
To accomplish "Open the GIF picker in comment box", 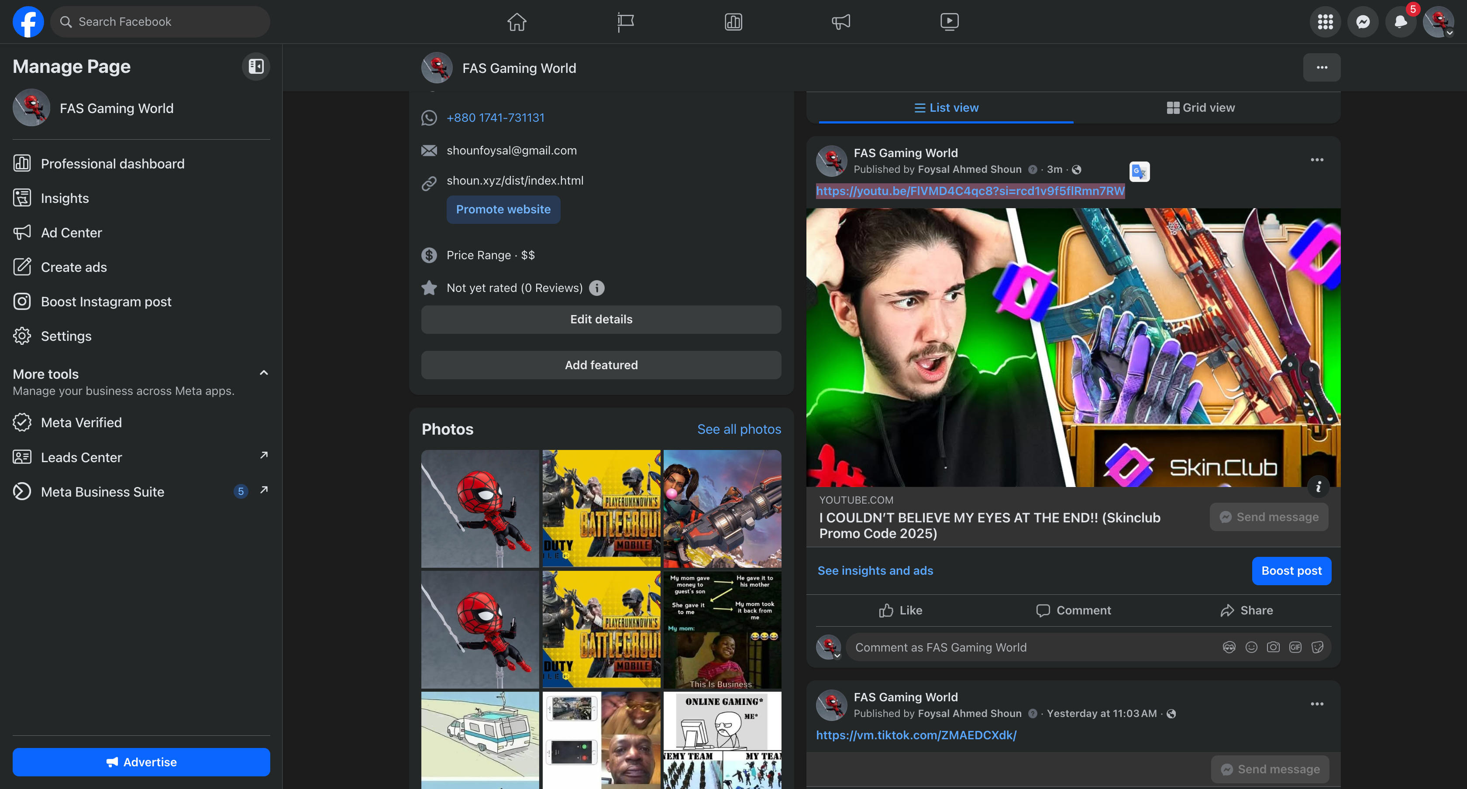I will 1295,647.
